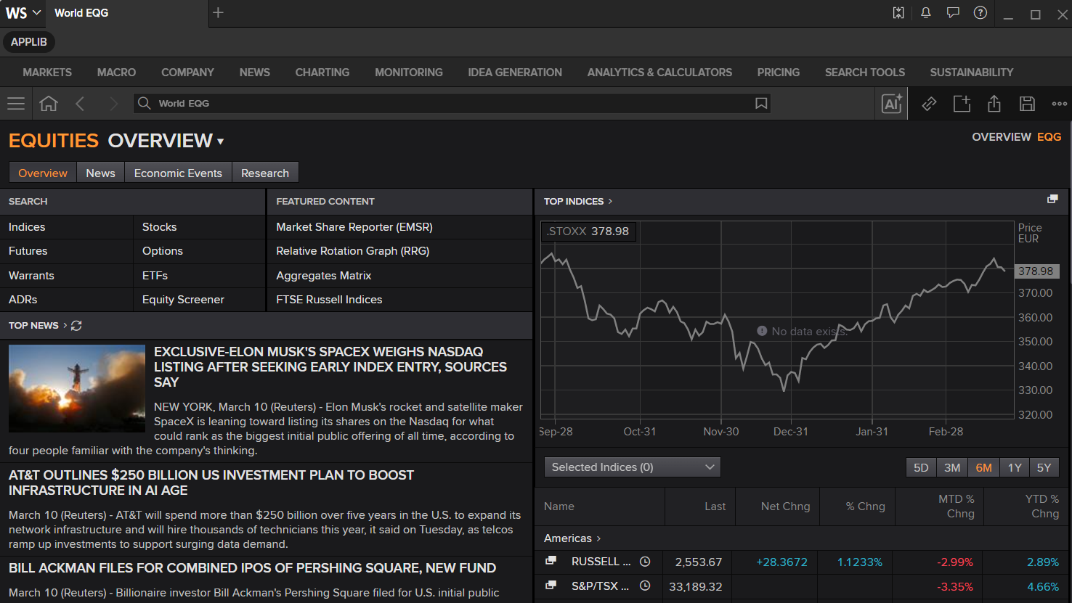Open the FTSE Russell Indices link
Viewport: 1072px width, 603px height.
(x=329, y=300)
